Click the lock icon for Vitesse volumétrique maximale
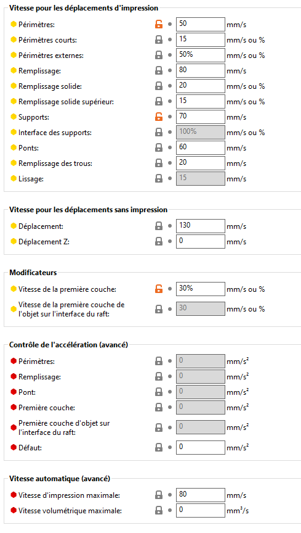This screenshot has width=301, height=533. pyautogui.click(x=158, y=510)
